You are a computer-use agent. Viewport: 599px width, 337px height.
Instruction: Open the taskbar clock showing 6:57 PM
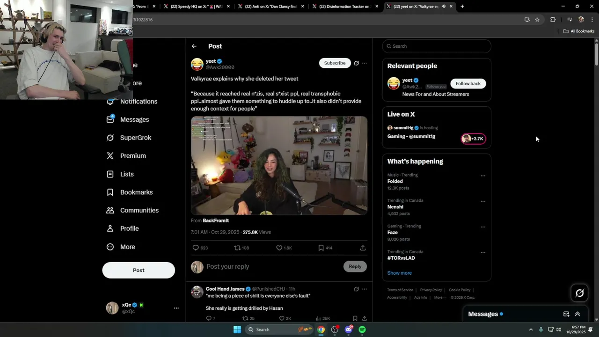[x=576, y=330]
